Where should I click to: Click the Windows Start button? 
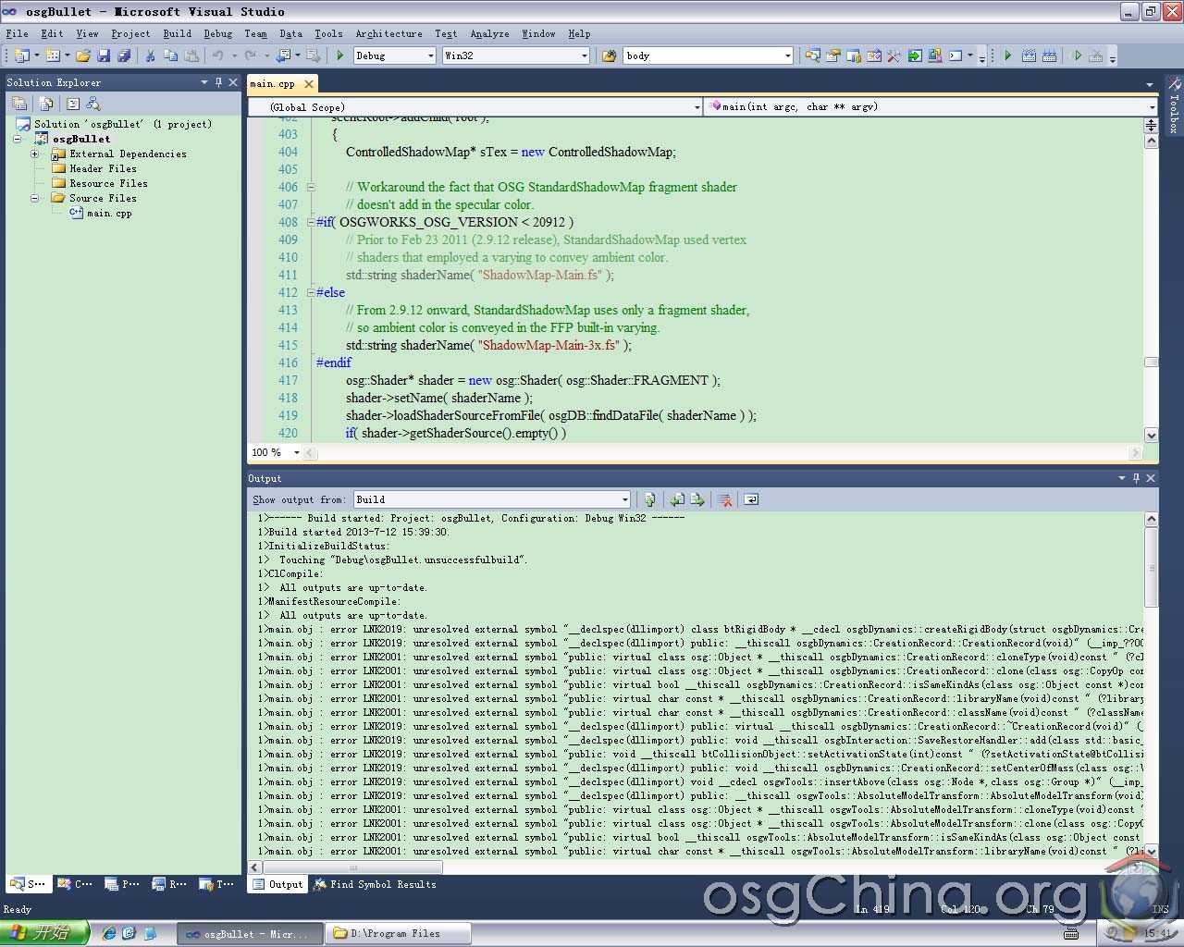[43, 933]
